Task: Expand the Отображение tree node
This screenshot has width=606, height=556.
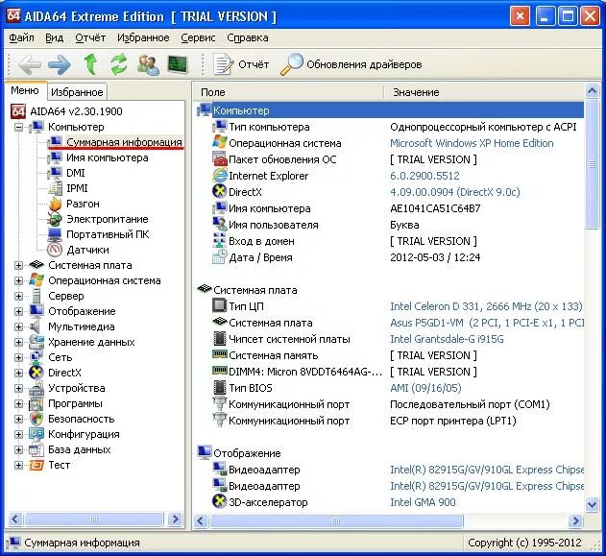Action: [18, 311]
